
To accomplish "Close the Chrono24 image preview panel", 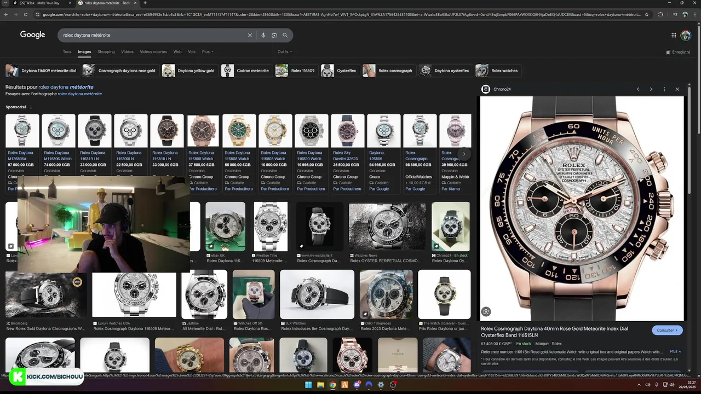I will click(677, 89).
